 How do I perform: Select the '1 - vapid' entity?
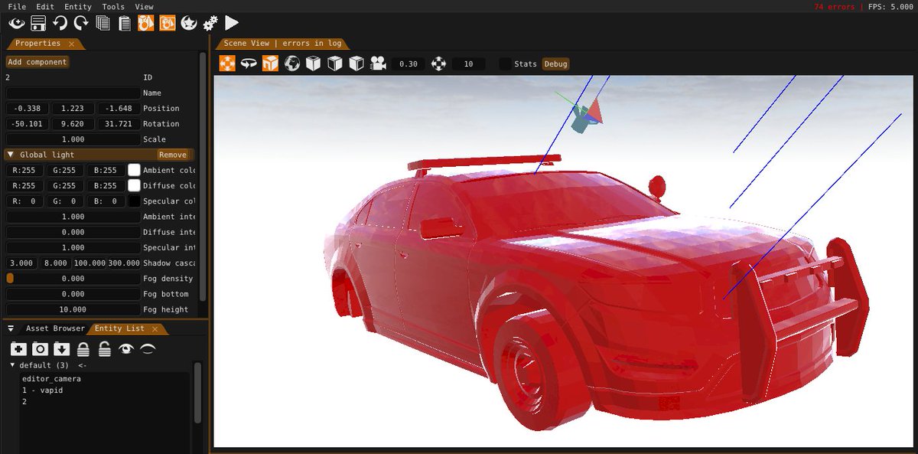(x=43, y=390)
